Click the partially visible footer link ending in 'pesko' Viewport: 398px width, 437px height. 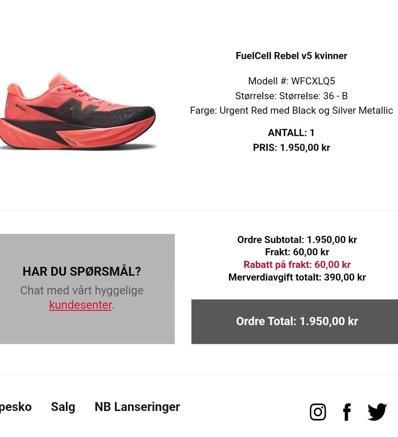pos(16,407)
